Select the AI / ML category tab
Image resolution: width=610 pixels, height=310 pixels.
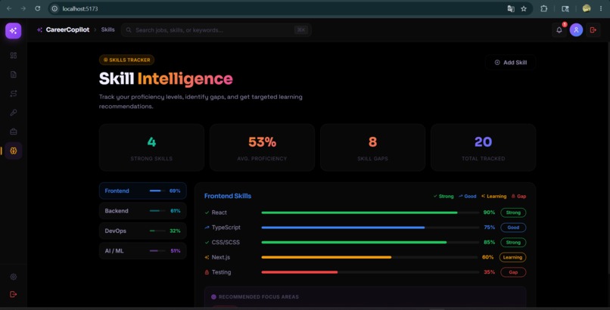tap(143, 251)
